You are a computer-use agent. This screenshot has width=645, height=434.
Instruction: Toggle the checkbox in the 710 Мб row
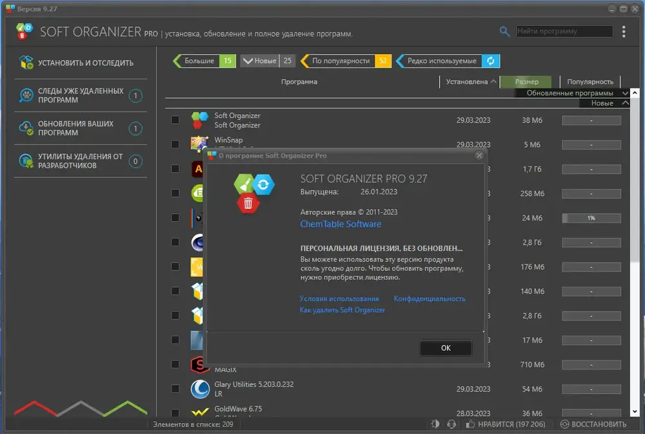175,364
